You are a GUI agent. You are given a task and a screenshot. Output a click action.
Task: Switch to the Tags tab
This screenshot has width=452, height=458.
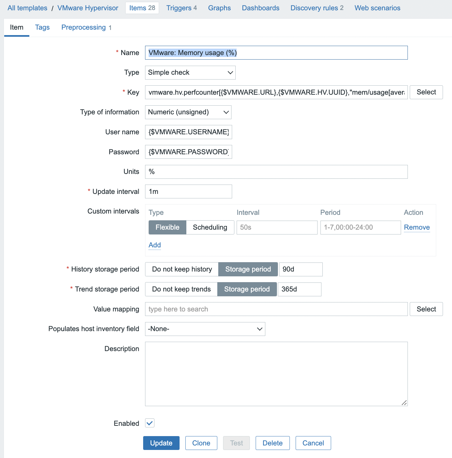(42, 27)
